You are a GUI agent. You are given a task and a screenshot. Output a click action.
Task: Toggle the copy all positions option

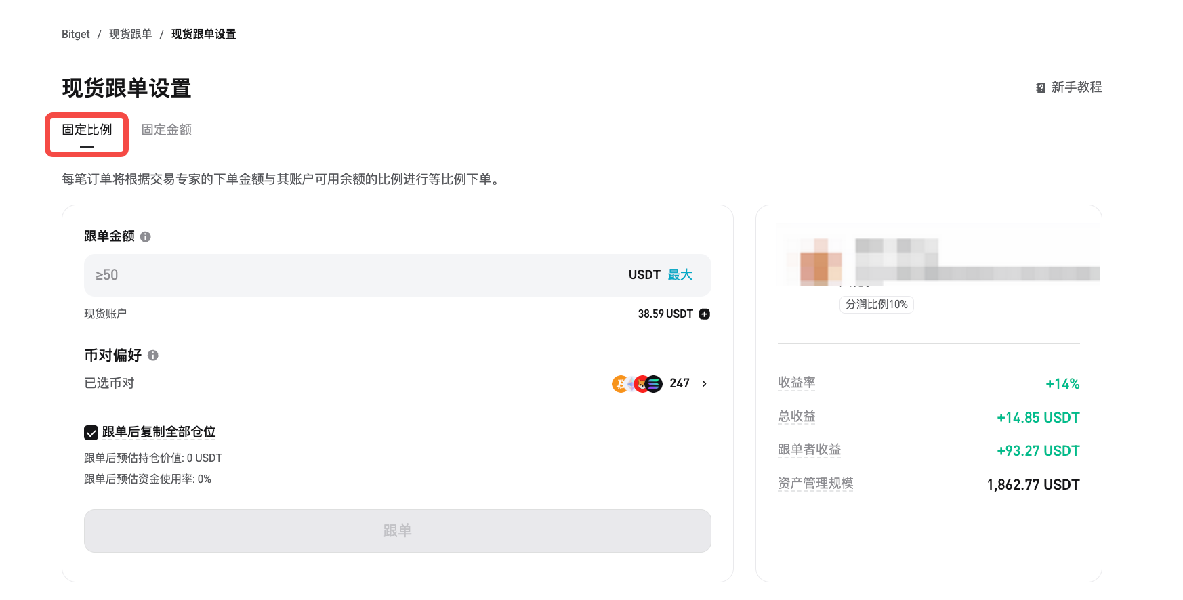pos(90,432)
